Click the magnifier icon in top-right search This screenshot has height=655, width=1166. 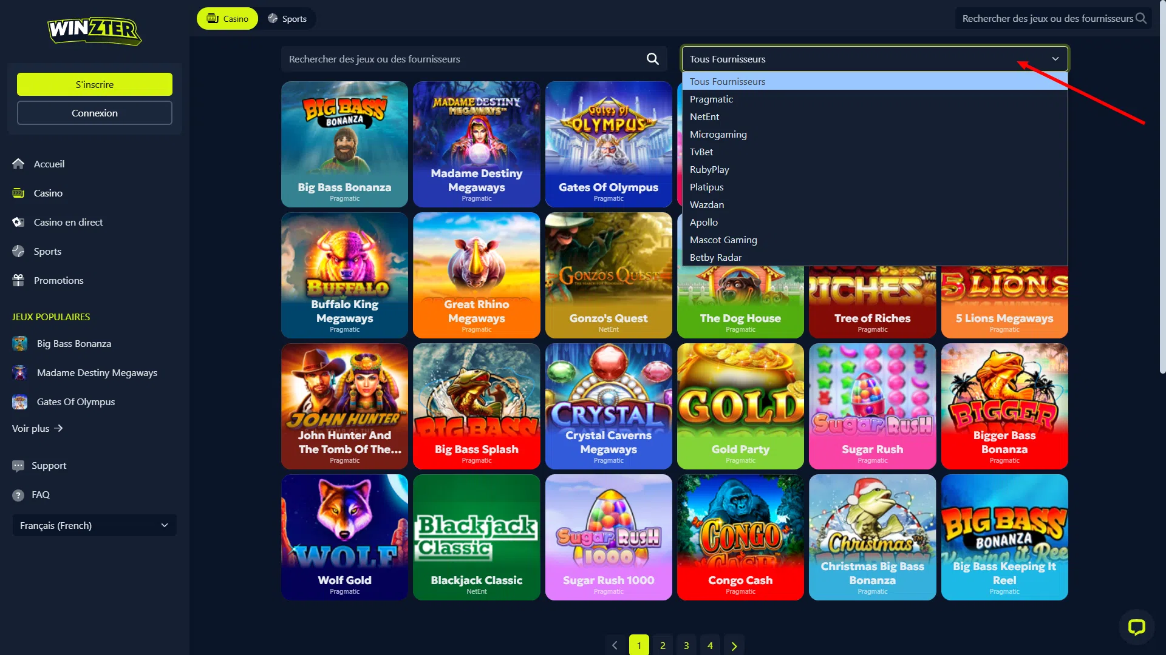[x=1141, y=18]
